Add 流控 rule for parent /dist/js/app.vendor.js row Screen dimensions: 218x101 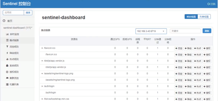[179, 61]
